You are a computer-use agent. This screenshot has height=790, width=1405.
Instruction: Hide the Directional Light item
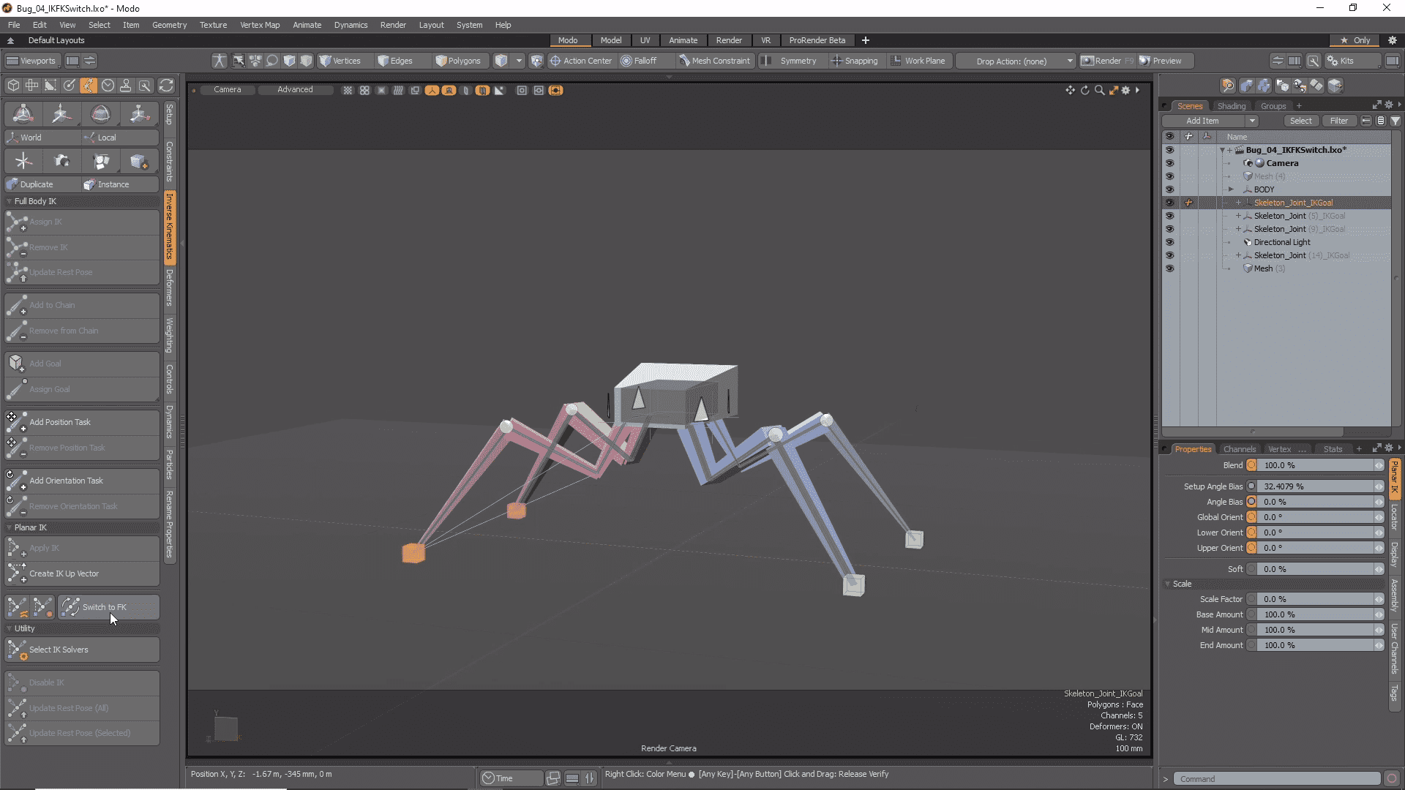[1169, 242]
